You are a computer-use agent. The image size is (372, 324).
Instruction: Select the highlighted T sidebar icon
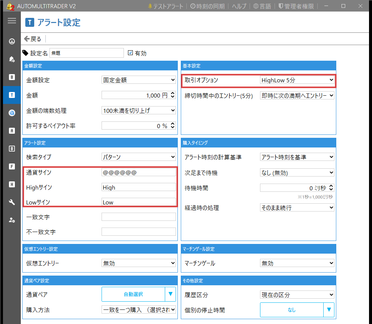click(12, 95)
